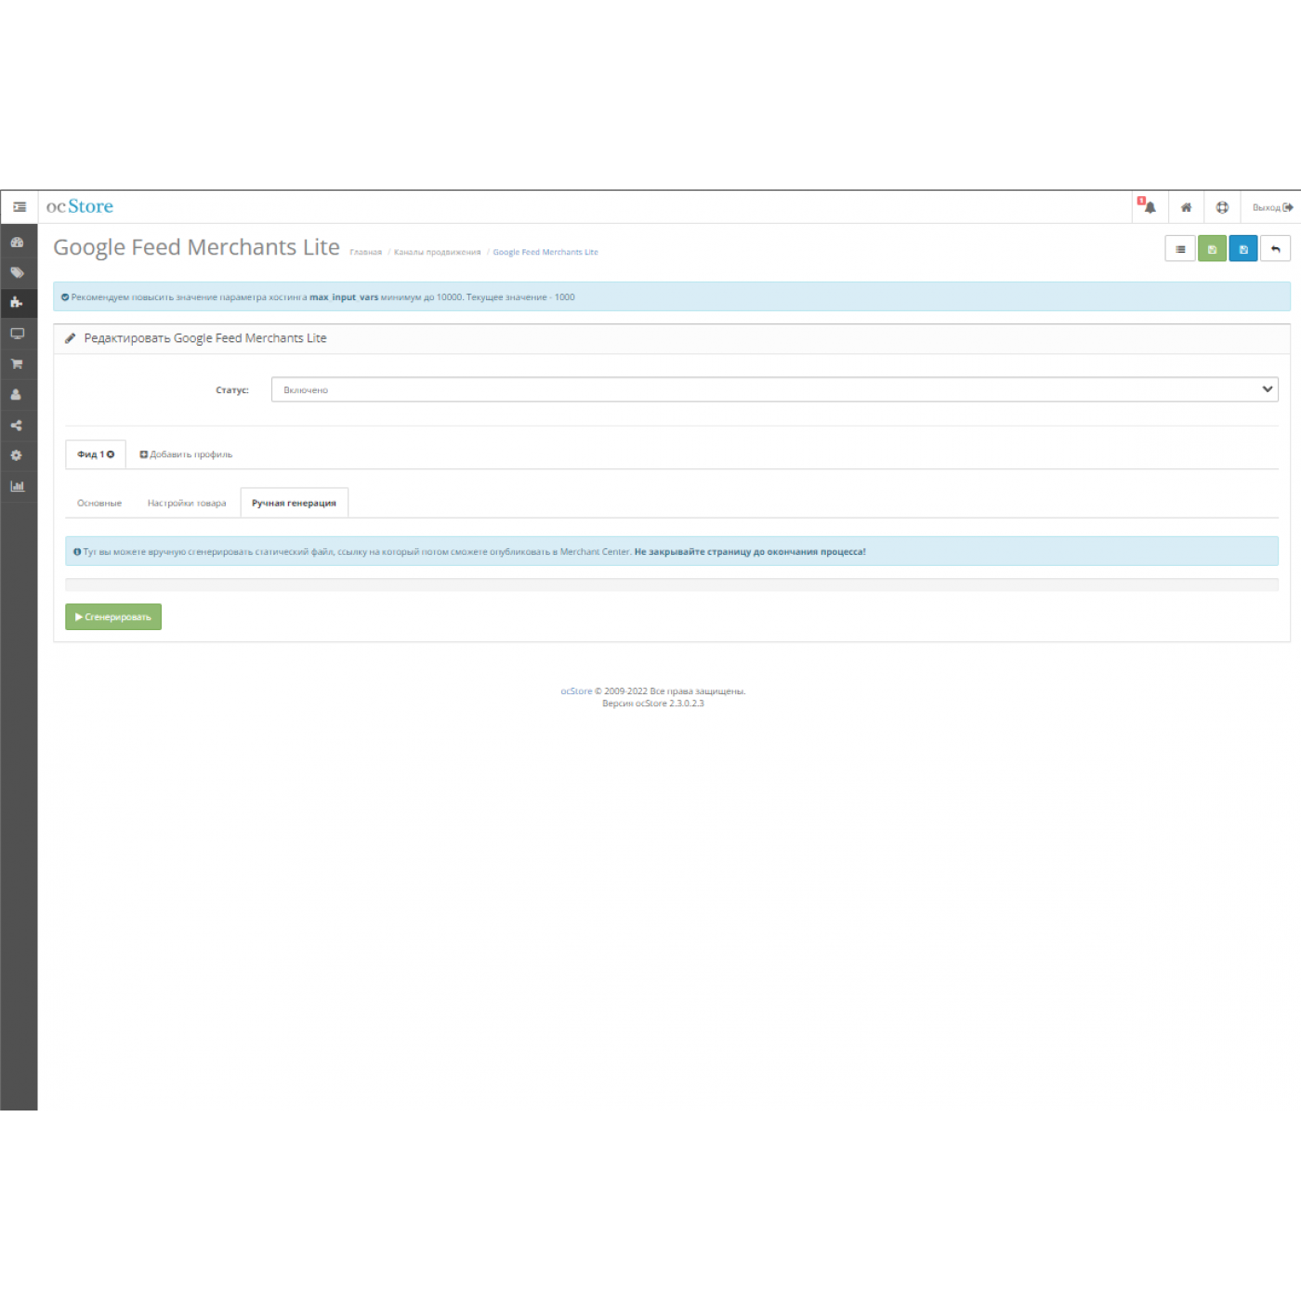Viewport: 1301px width, 1301px height.
Task: Click the Выход logout link
Action: click(x=1271, y=207)
